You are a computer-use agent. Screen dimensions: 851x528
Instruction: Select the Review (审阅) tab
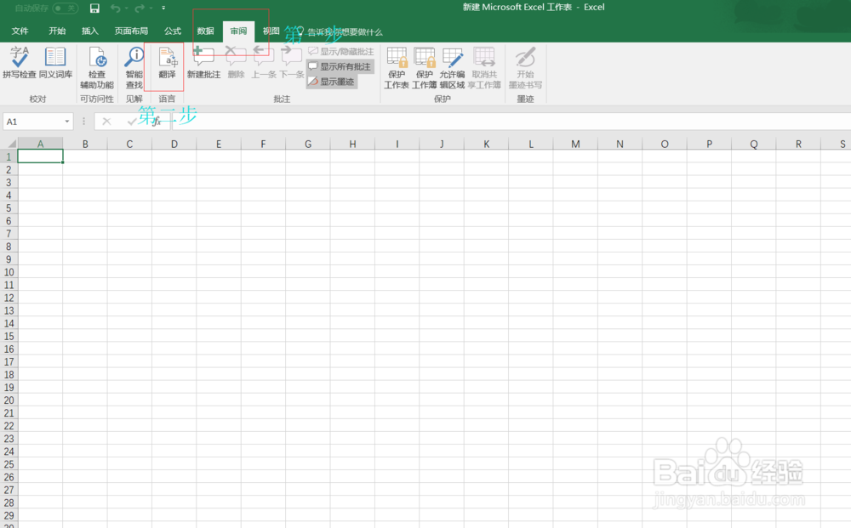(x=238, y=31)
